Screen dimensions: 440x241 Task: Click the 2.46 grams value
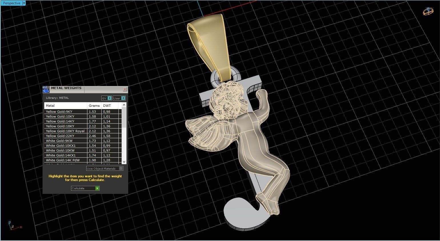92,136
